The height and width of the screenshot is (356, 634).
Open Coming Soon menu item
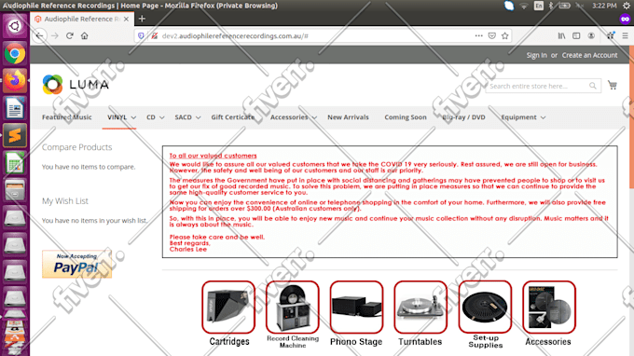tap(406, 117)
